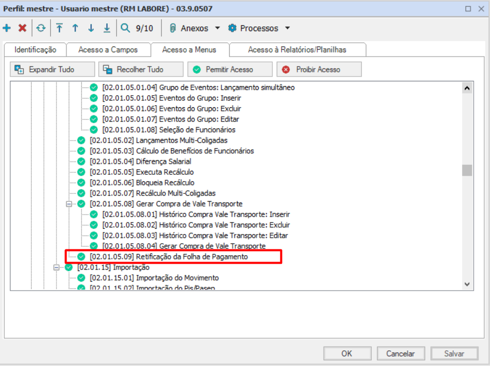Toggle green check for Retificação da Folha de Pagamento
The height and width of the screenshot is (372, 490).
[x=81, y=257]
